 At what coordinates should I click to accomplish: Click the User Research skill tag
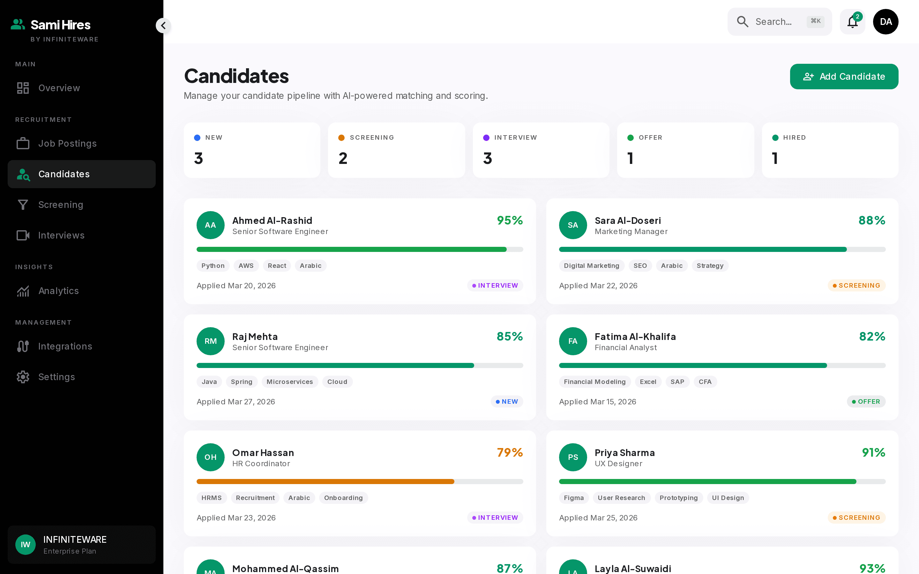pyautogui.click(x=621, y=498)
